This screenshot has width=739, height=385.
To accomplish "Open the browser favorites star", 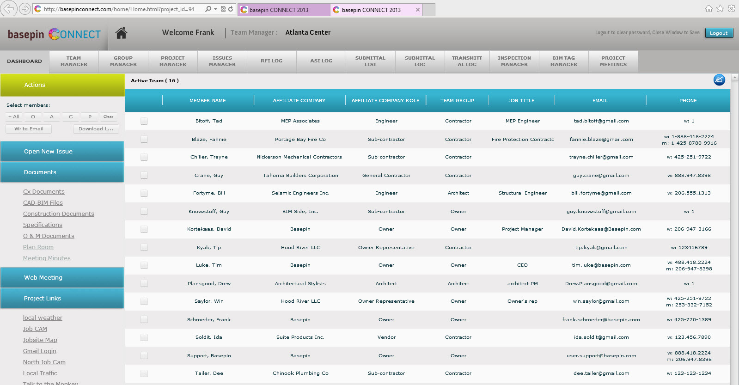I will [720, 8].
